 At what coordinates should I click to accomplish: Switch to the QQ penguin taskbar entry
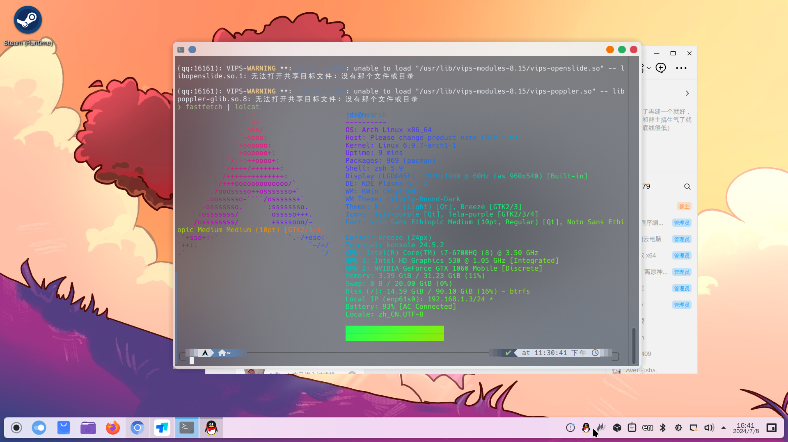point(211,428)
